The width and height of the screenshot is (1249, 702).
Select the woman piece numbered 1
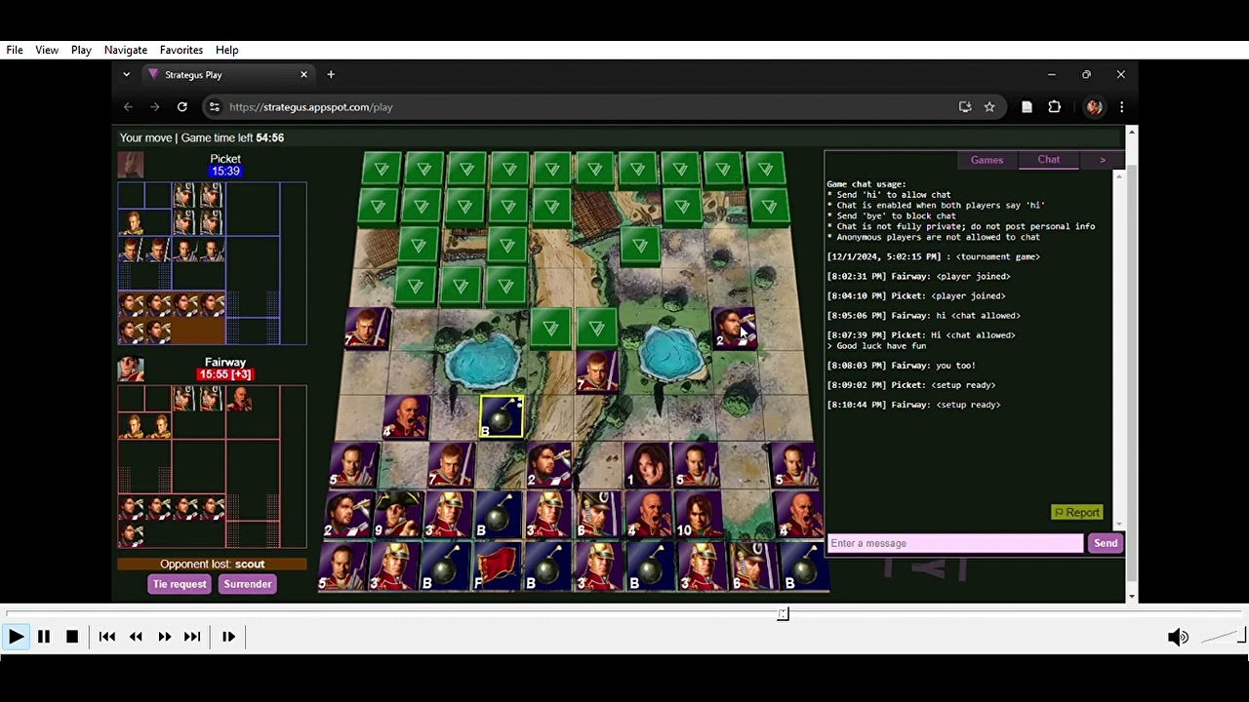coord(647,465)
